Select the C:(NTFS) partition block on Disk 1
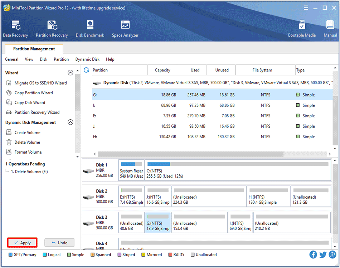Viewport: 340px width, 268px height. pos(238,170)
